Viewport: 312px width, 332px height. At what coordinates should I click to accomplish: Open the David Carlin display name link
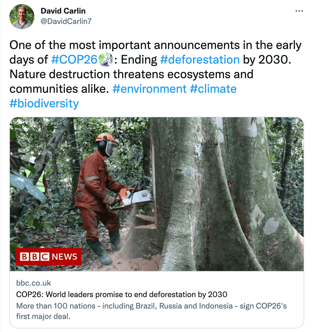coord(63,11)
